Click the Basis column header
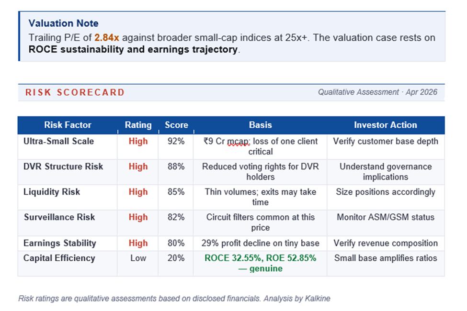The width and height of the screenshot is (467, 311). tap(260, 125)
